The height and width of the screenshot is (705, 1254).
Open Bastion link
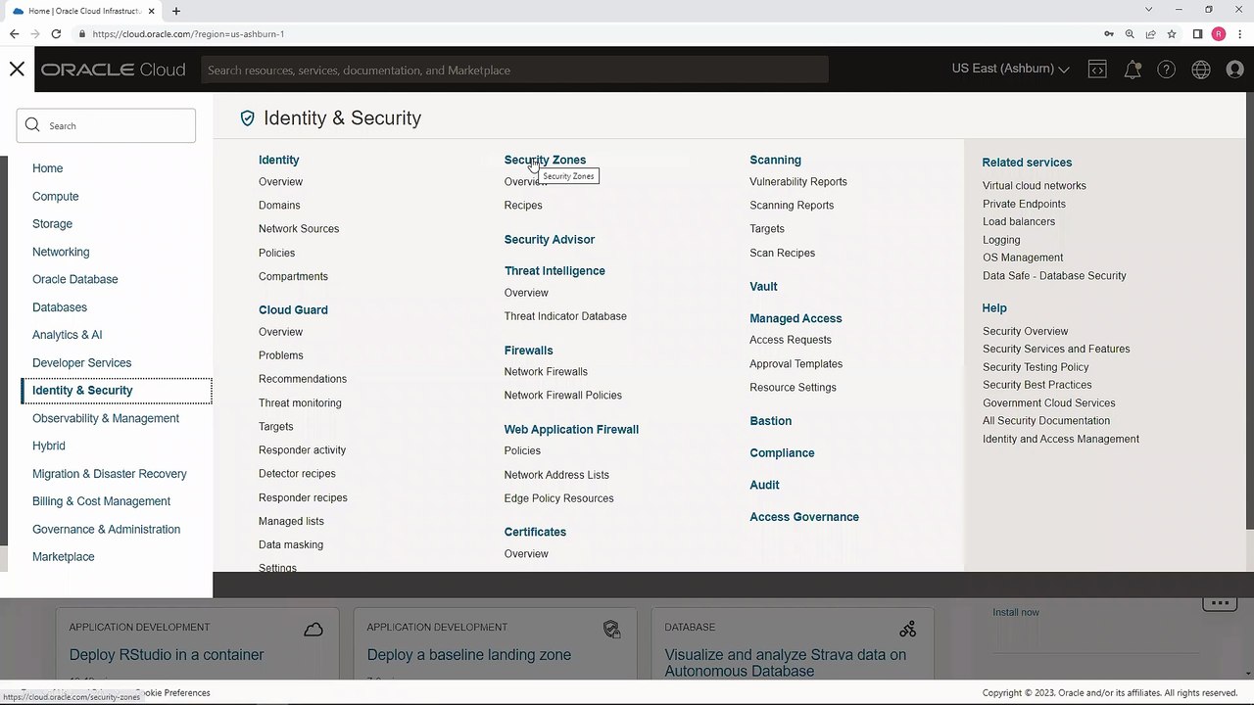770,421
